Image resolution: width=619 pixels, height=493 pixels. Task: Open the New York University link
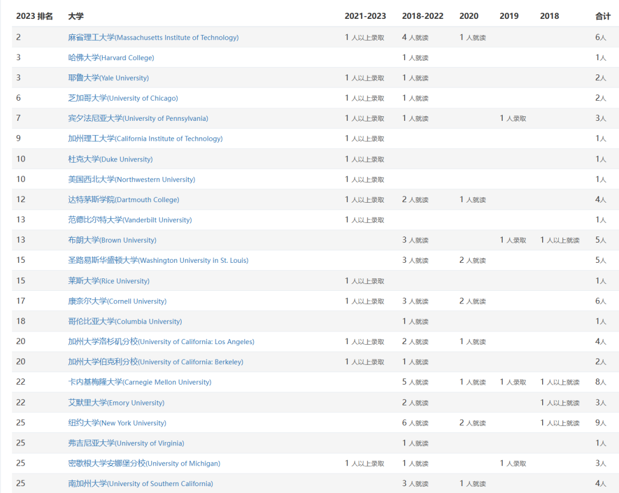(117, 423)
